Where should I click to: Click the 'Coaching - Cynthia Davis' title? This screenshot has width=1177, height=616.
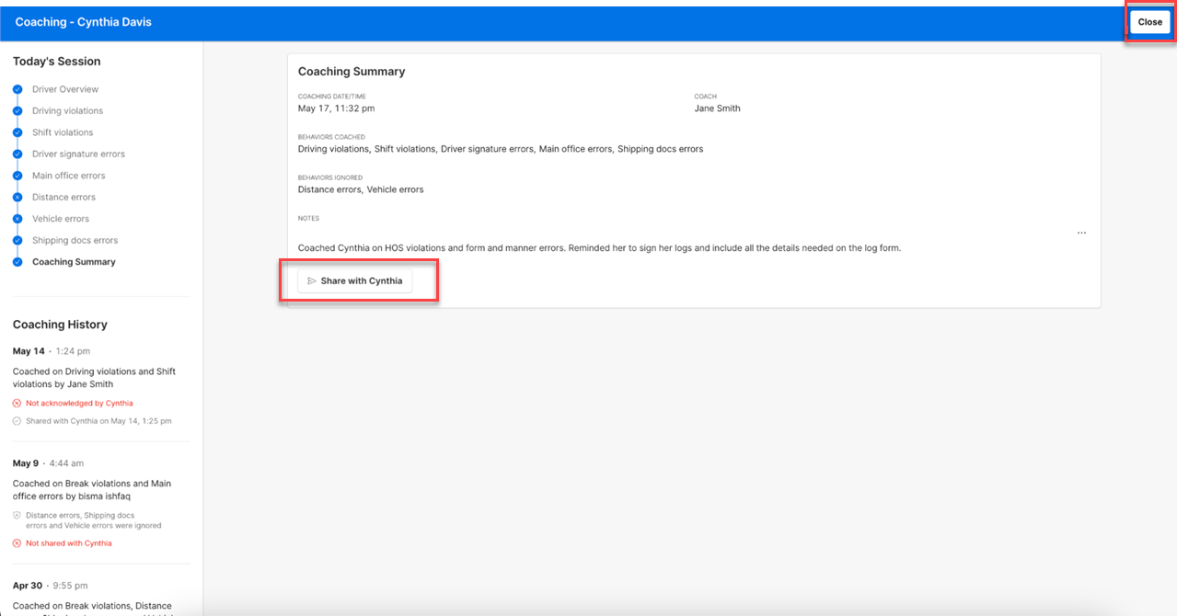[83, 22]
